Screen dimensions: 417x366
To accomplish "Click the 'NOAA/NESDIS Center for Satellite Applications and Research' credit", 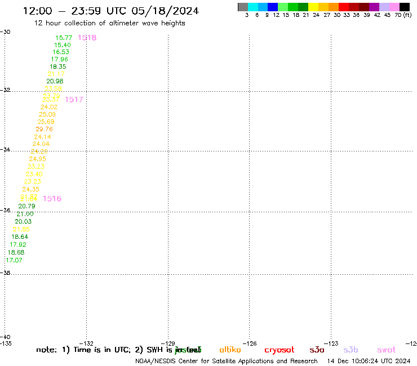I will click(227, 361).
